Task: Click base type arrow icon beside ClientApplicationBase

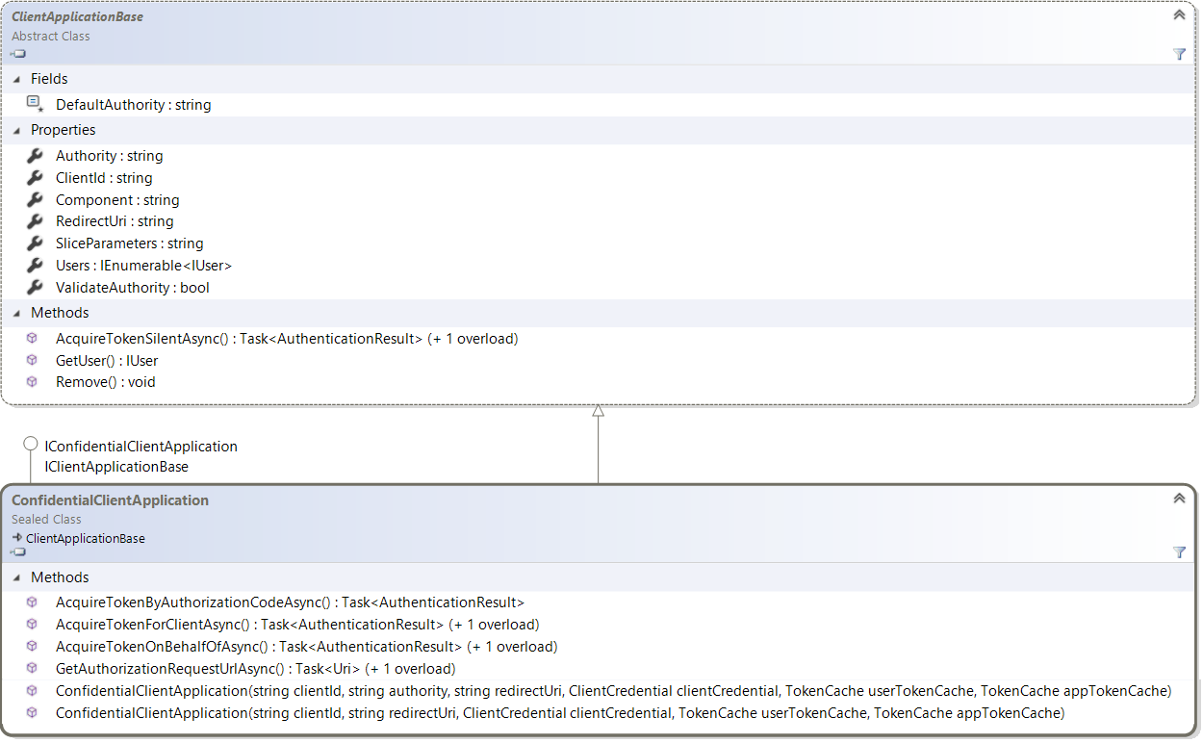Action: (17, 537)
